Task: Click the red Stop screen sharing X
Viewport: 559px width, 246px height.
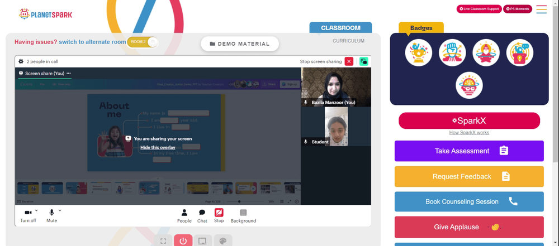Action: point(349,61)
